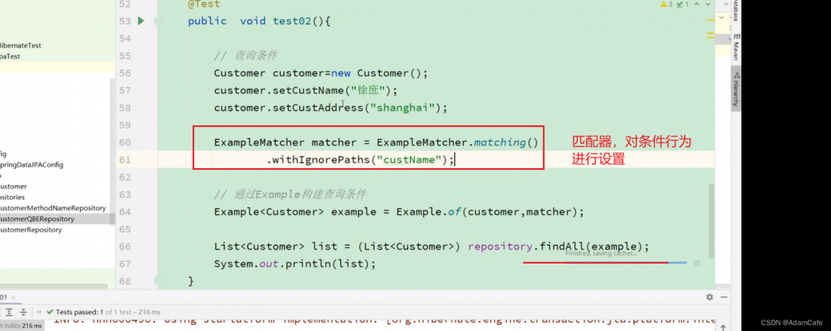Click the green typo check indicator showing 1
The height and width of the screenshot is (331, 831).
pyautogui.click(x=682, y=4)
